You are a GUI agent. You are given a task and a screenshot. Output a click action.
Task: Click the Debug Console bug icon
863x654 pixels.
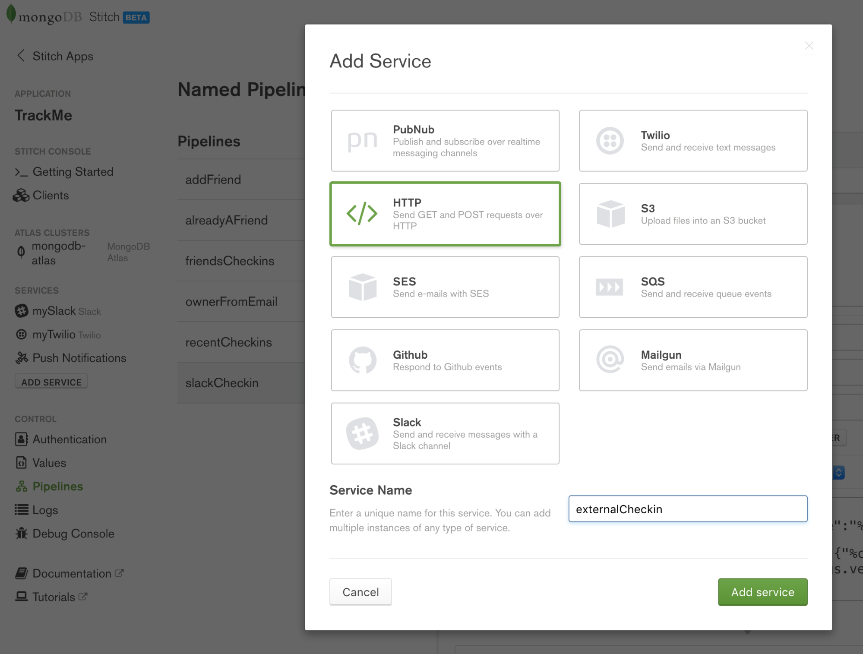(x=21, y=534)
